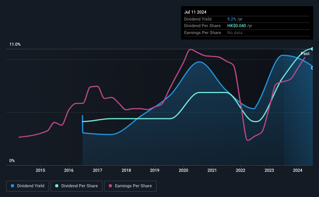Click the teal dividend per share endpoint marker
The image size is (319, 197).
pos(312,49)
